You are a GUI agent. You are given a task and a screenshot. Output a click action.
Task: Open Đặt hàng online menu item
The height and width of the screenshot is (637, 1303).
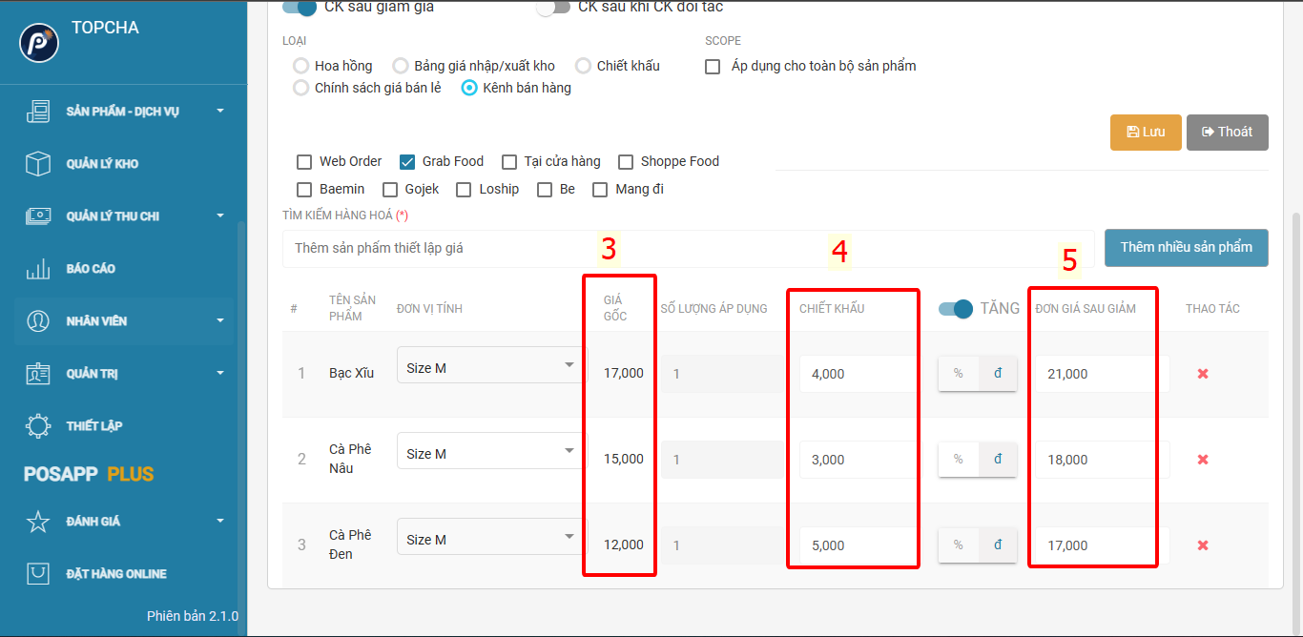click(115, 574)
